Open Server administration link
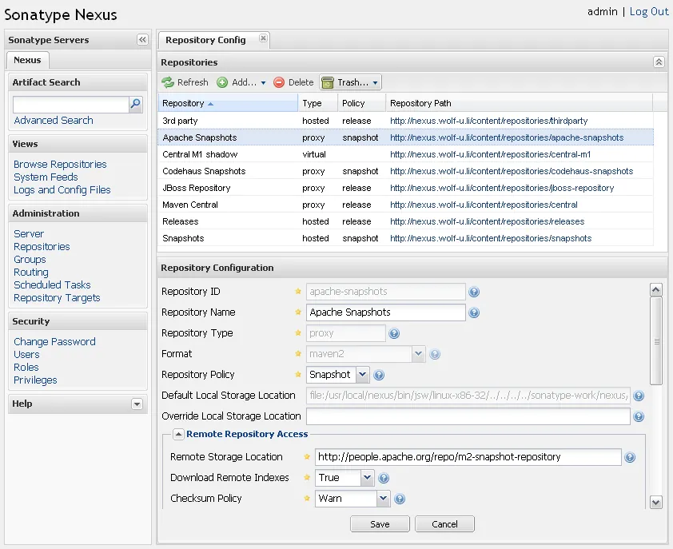This screenshot has width=673, height=549. pos(29,234)
